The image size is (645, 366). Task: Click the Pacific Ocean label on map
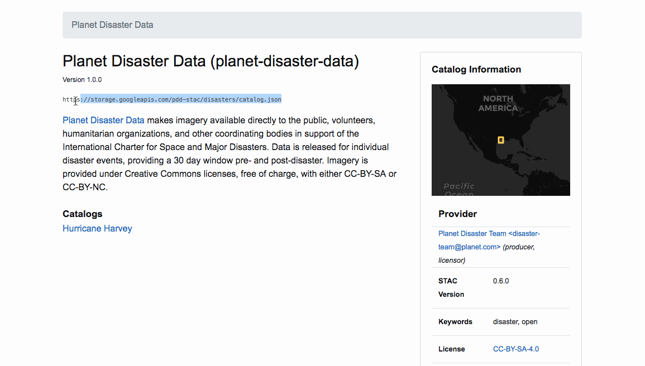pos(459,189)
